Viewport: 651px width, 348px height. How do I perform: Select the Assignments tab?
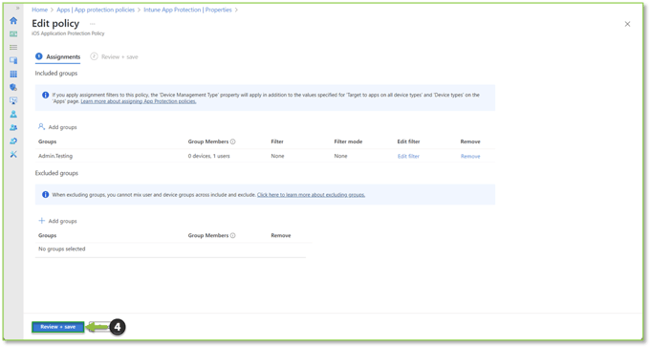click(58, 56)
